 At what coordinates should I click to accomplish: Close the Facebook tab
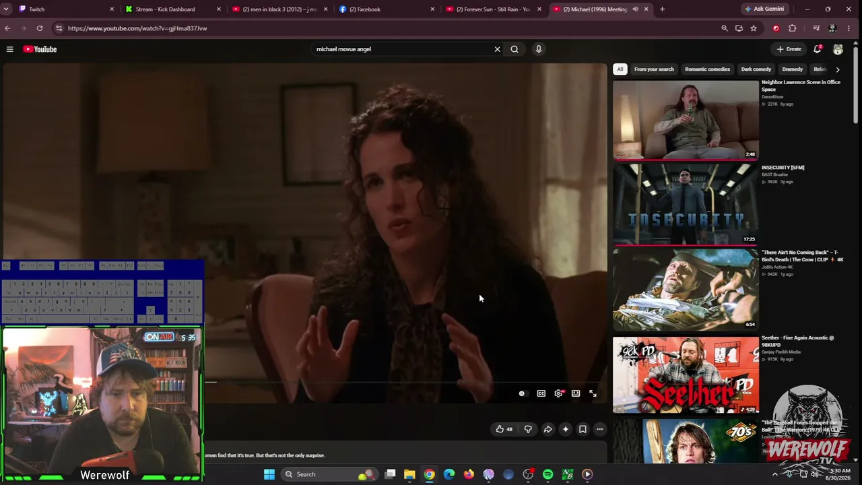(432, 9)
